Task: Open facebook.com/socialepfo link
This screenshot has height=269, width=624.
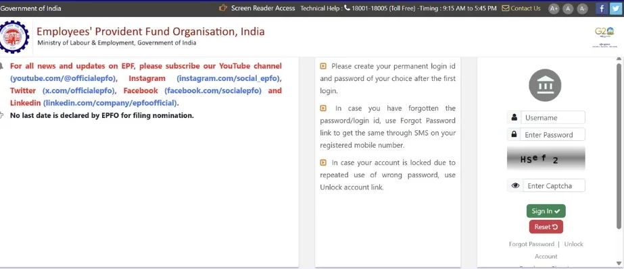Action: click(213, 90)
